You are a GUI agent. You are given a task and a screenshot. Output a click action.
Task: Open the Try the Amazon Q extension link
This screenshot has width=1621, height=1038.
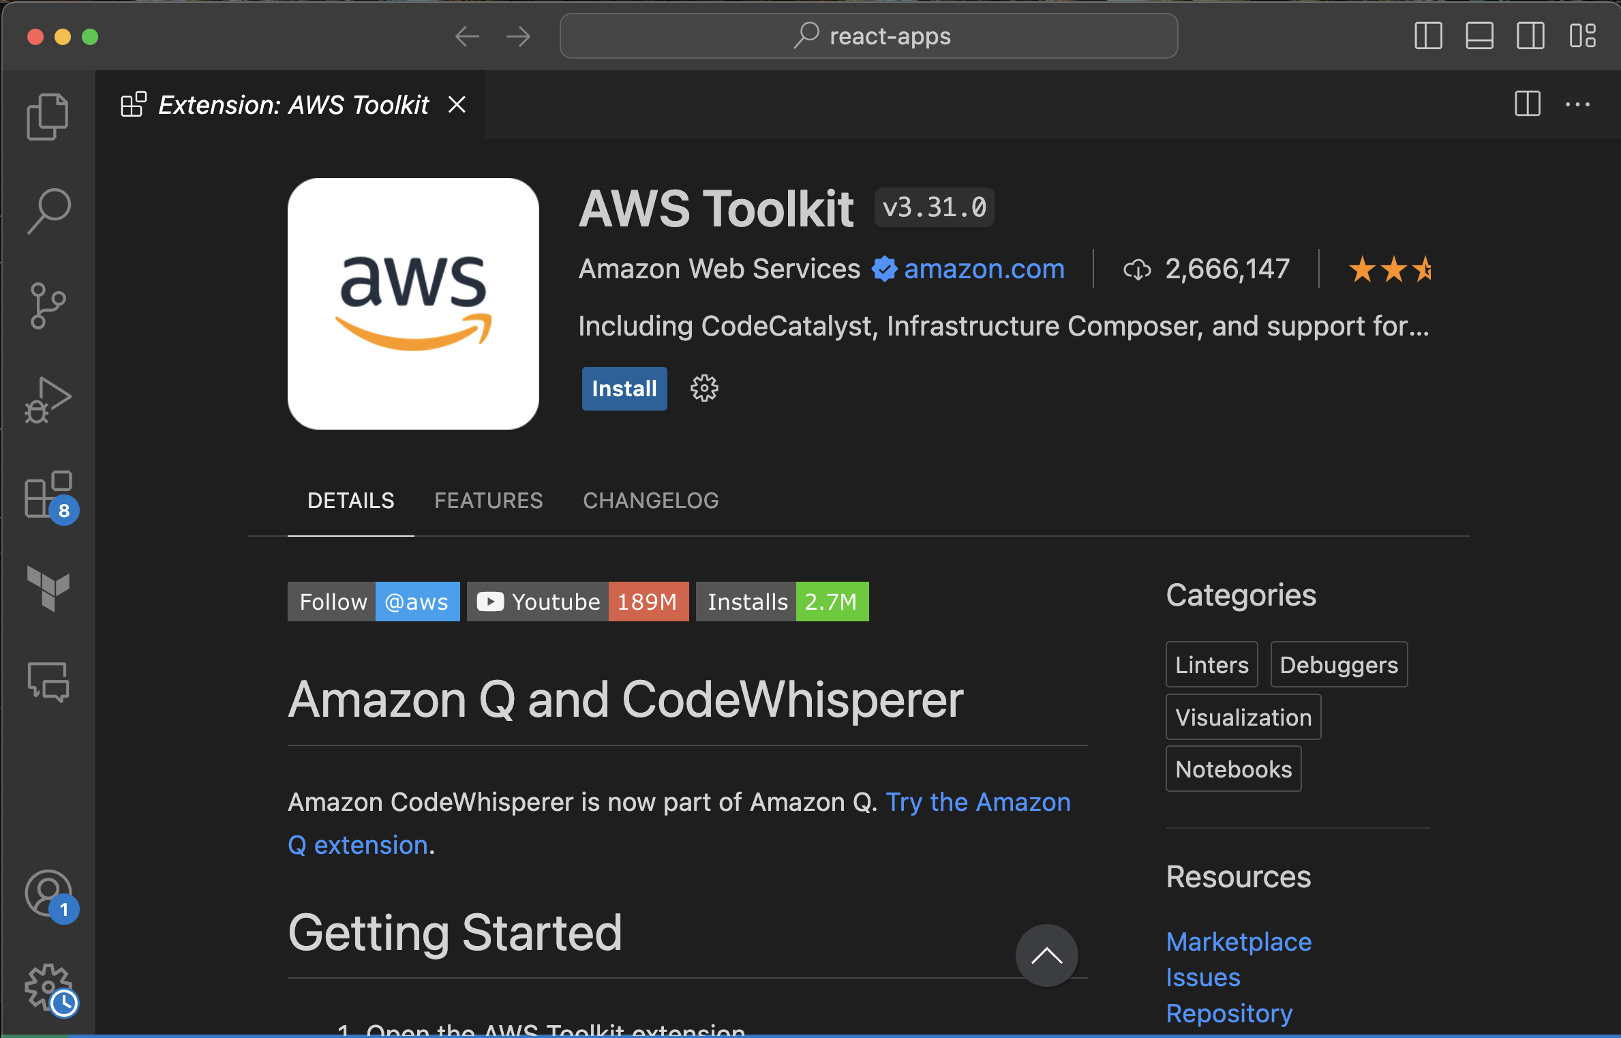coord(978,802)
